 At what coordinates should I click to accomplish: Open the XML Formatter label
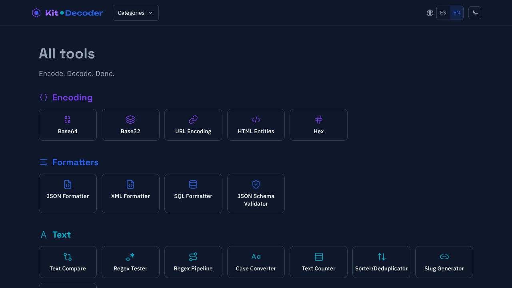130,196
